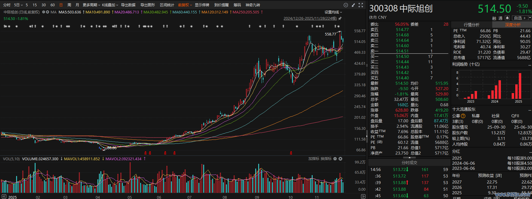Enter fullscreen chart mode

point(361,5)
